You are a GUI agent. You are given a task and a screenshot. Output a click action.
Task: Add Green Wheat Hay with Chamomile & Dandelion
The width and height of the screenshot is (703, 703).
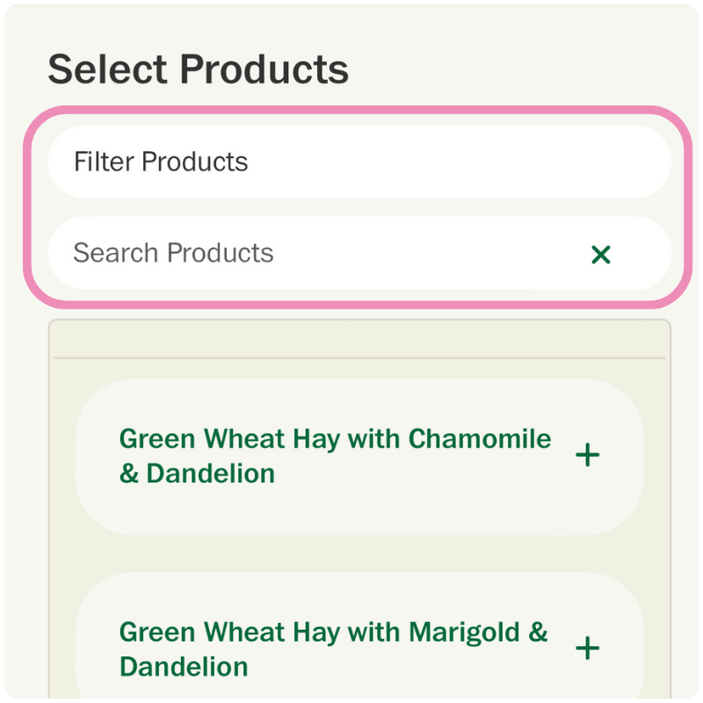pos(587,455)
